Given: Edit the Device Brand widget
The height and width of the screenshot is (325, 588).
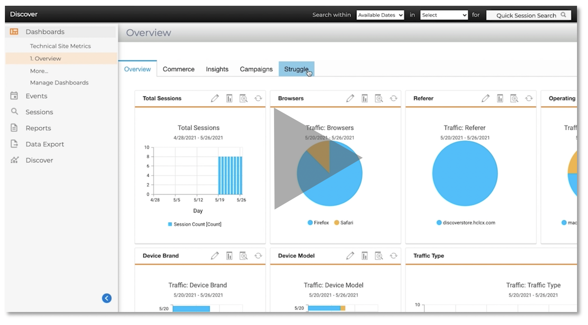Looking at the screenshot, I should [215, 256].
